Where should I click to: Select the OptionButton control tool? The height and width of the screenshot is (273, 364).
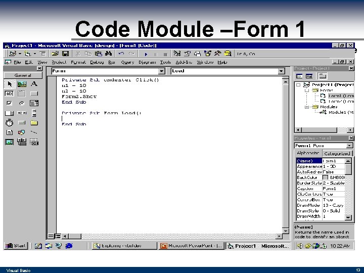pyautogui.click(x=22, y=103)
